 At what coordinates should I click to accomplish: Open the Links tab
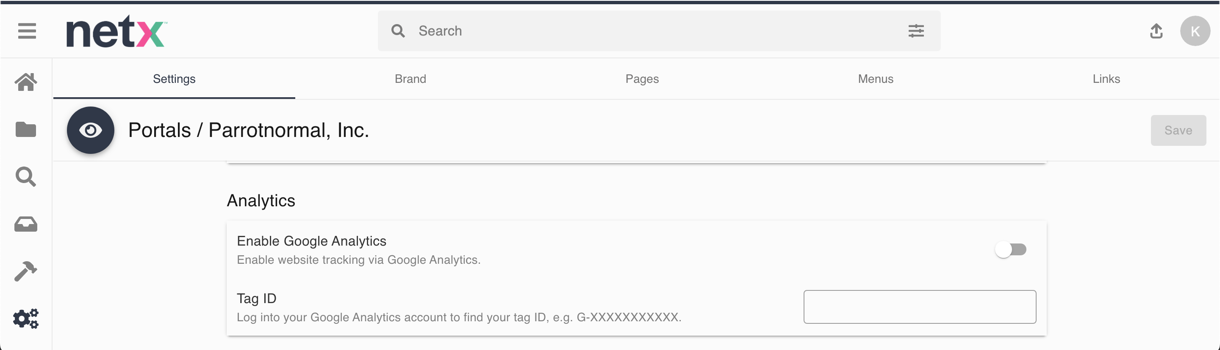pos(1106,79)
